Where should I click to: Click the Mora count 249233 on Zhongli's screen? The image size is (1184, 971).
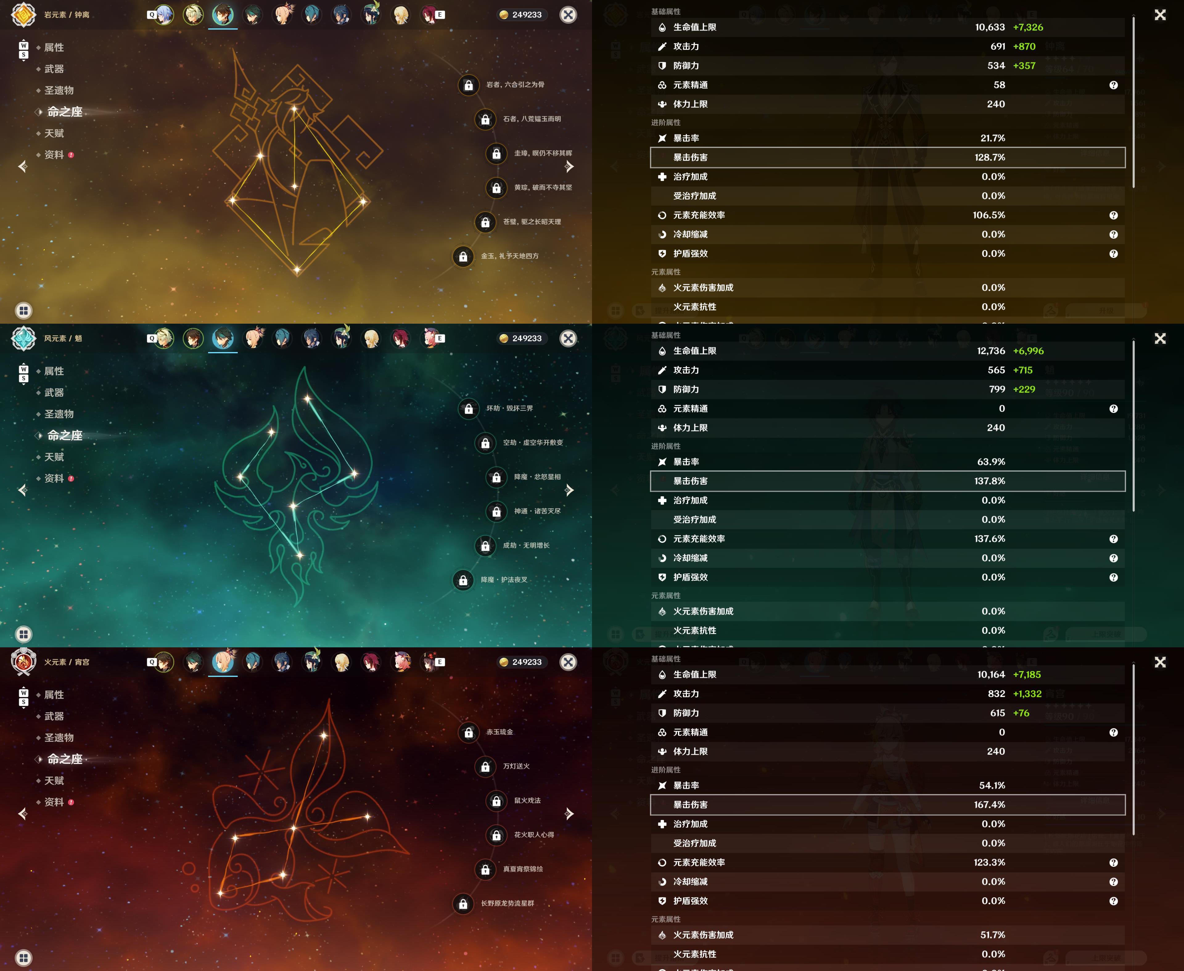(x=527, y=14)
